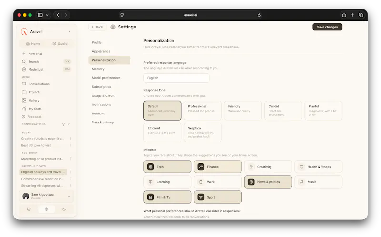The width and height of the screenshot is (381, 237).
Task: Open the English language dropdown
Action: 176,78
